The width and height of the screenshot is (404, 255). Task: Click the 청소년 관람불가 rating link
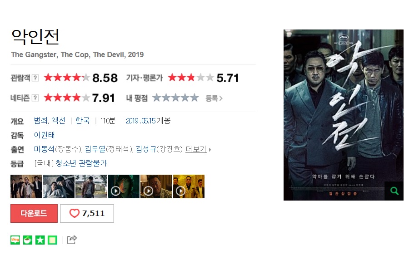point(81,163)
